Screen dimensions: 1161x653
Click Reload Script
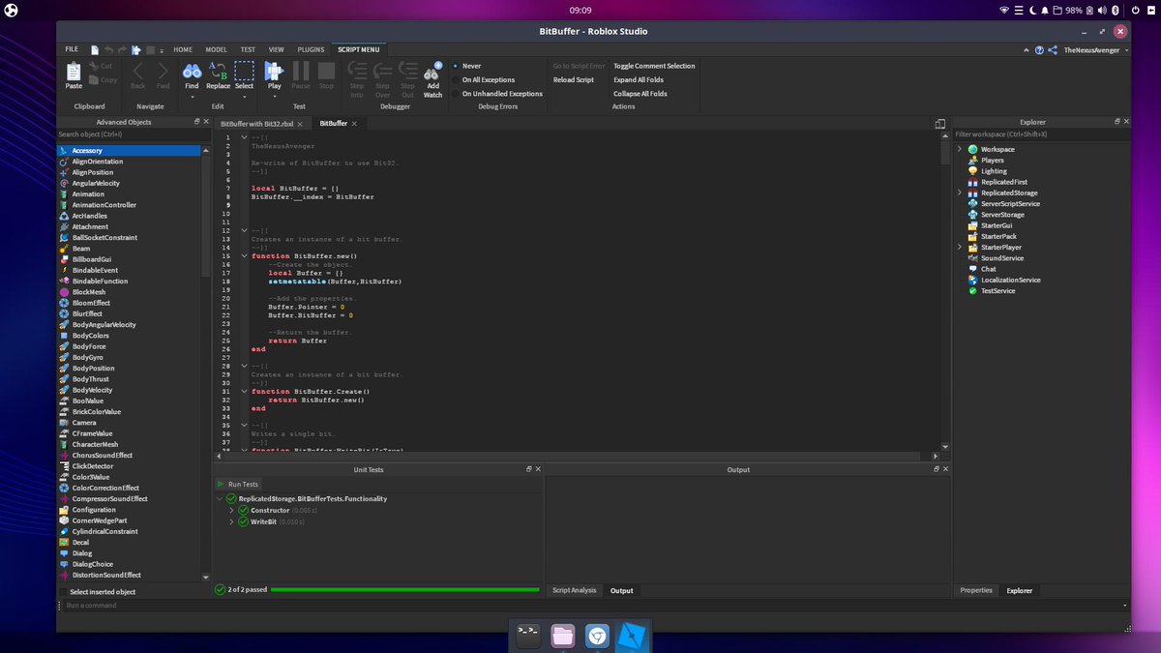tap(574, 79)
